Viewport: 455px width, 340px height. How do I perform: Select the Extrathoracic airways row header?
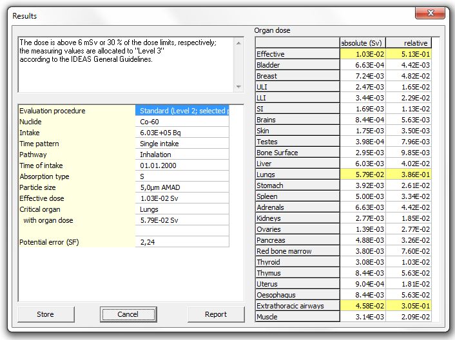[298, 306]
